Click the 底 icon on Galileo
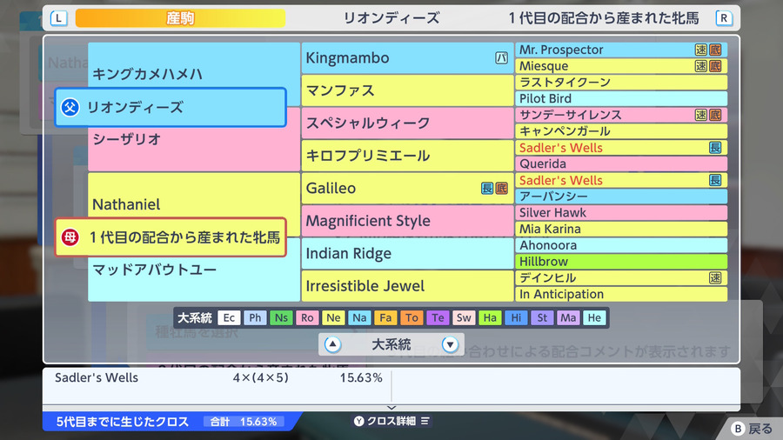 tap(501, 188)
